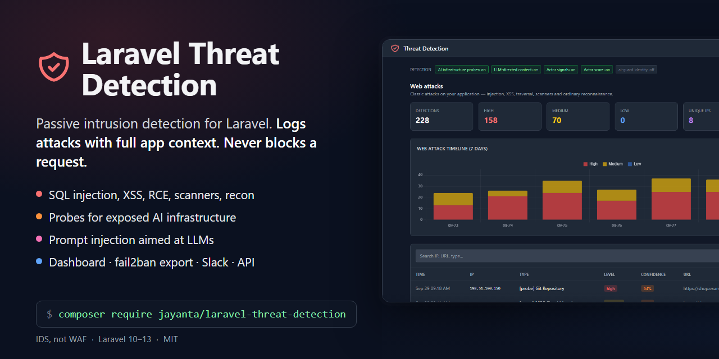Toggle the 'AI infrastructure probes: on' badge
This screenshot has height=359, width=719.
pos(463,70)
